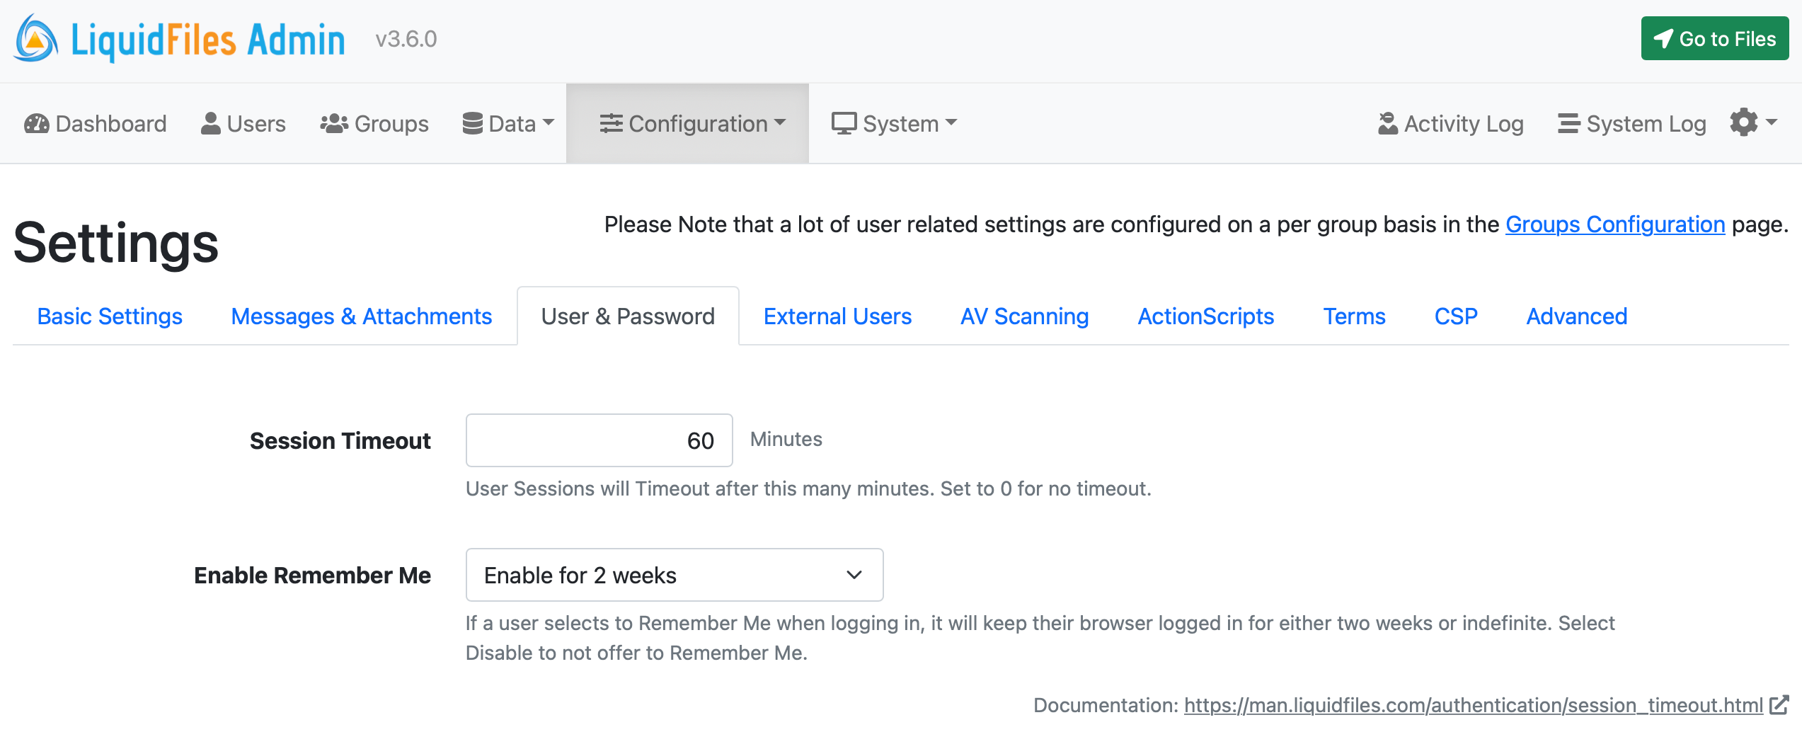Screen dimensions: 1802x732
Task: Click the System Log lines icon
Action: click(x=1568, y=122)
